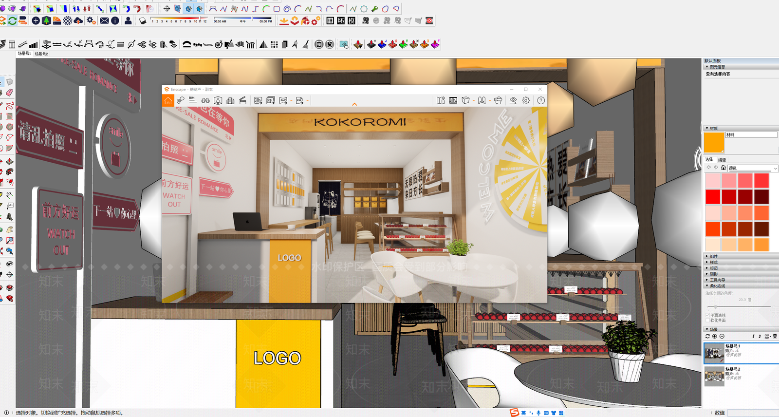Click Enscape batch rendering icon
Viewport: 779px width, 417px height.
(x=271, y=100)
